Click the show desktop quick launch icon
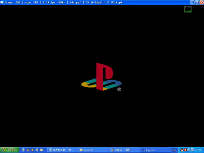The image size is (204, 153). point(37,150)
